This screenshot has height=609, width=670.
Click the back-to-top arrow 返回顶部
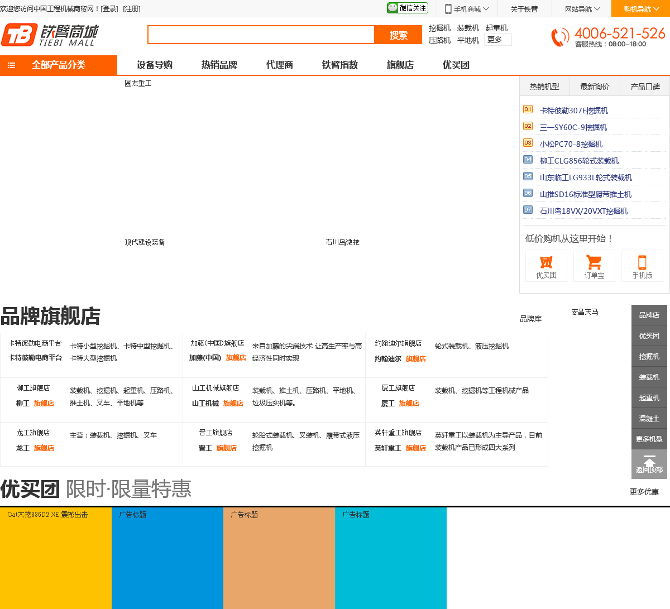[649, 464]
